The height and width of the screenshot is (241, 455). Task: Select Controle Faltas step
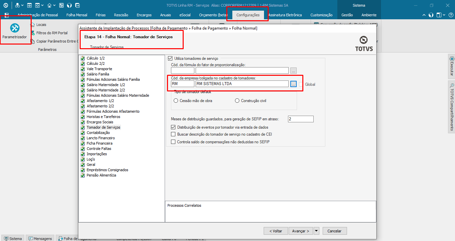[99, 149]
